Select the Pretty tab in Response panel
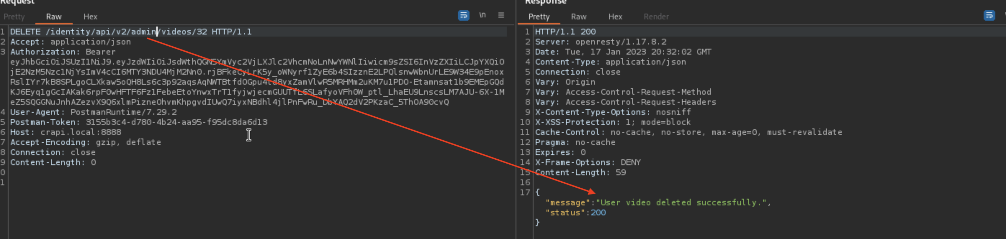This screenshot has width=1006, height=239. tap(539, 17)
